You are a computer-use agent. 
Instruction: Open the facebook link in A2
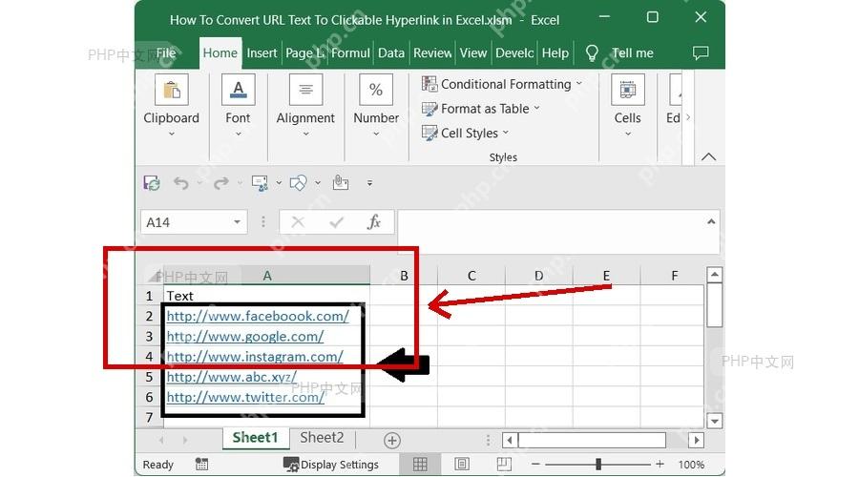(x=258, y=317)
